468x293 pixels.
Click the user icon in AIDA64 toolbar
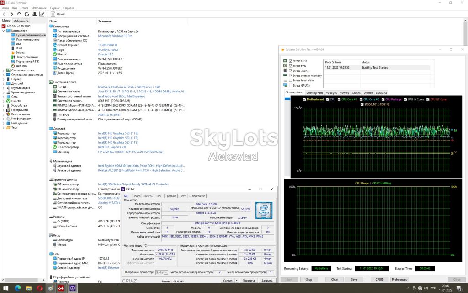click(x=34, y=14)
